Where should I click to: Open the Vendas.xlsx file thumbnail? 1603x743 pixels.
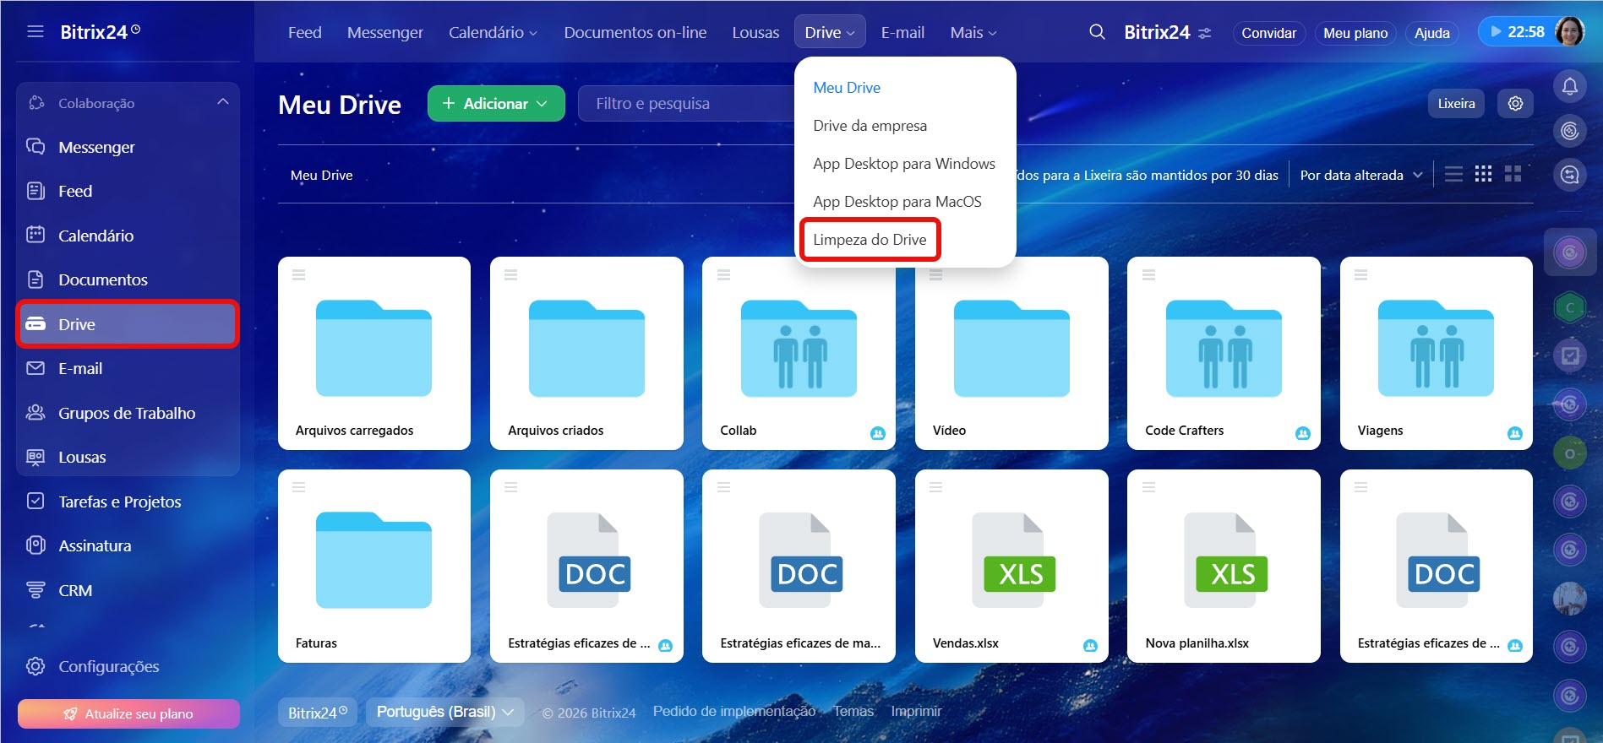pyautogui.click(x=1011, y=560)
